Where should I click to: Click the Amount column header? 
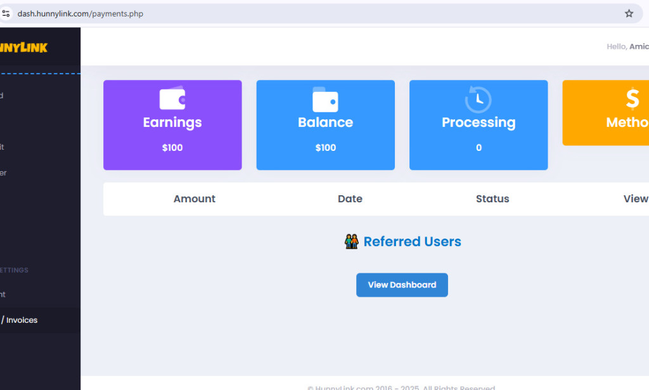click(194, 198)
